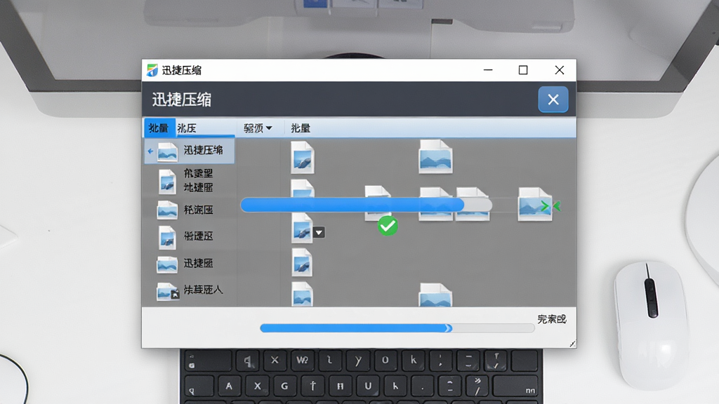Click the green compress arrows icon
The width and height of the screenshot is (719, 404).
click(550, 207)
